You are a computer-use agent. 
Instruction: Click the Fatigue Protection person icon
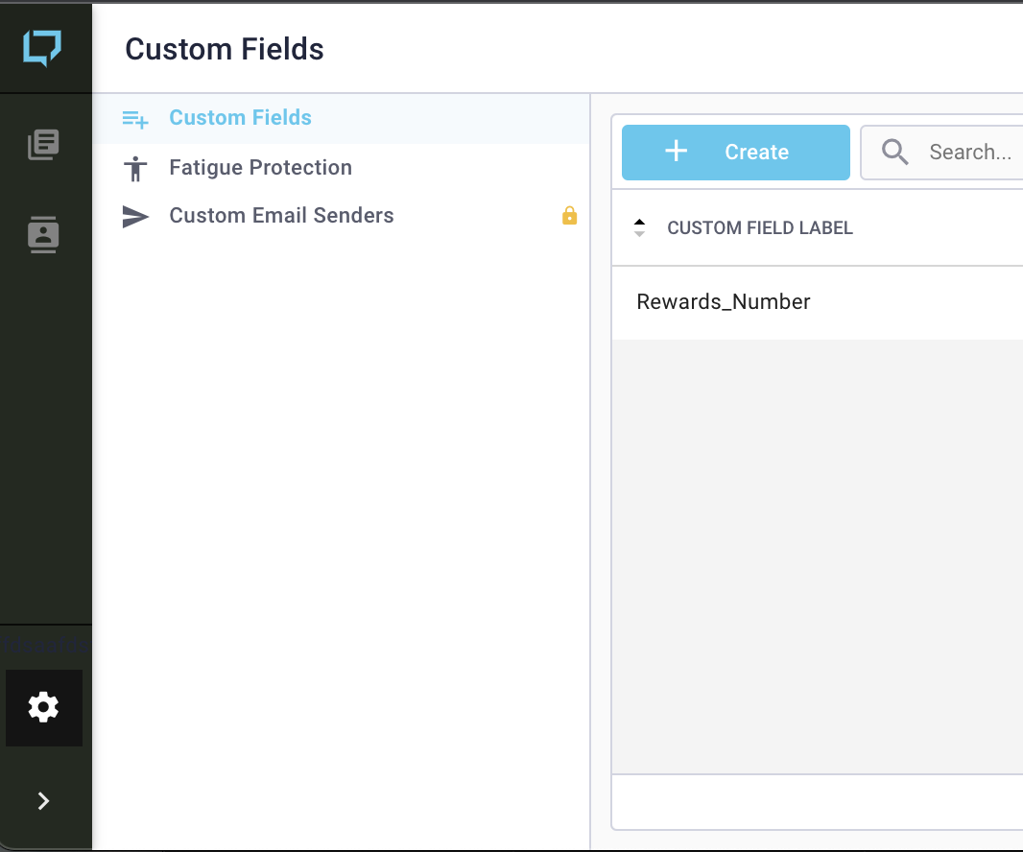[135, 168]
